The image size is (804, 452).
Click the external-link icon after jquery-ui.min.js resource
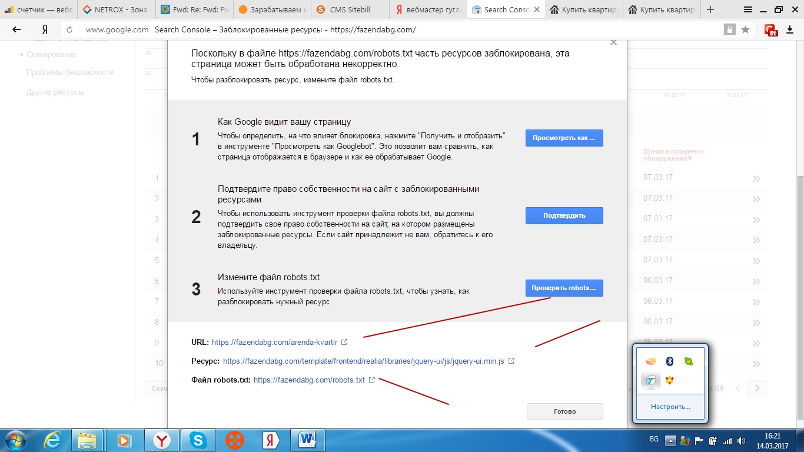click(511, 361)
